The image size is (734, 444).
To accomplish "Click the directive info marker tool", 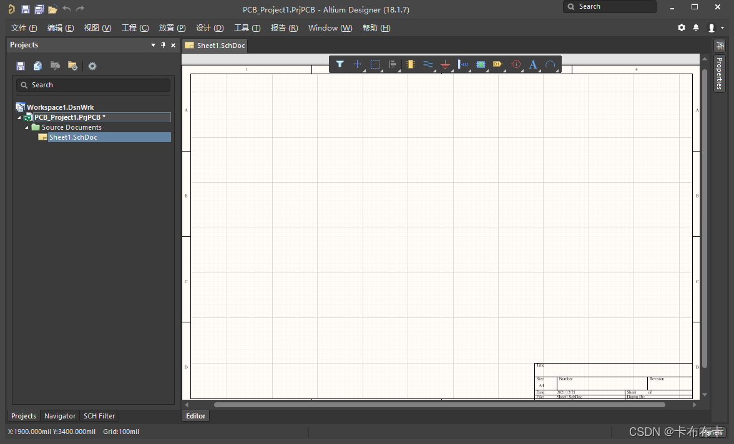I will coord(516,64).
